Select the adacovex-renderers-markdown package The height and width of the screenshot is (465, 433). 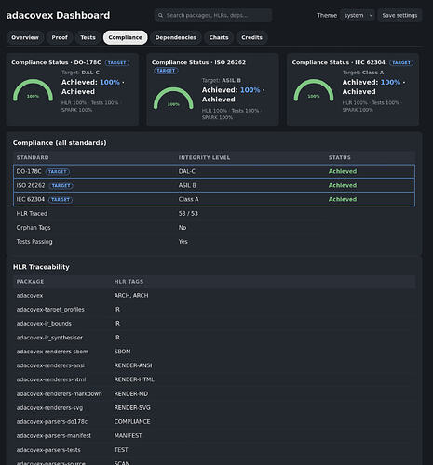tap(59, 393)
